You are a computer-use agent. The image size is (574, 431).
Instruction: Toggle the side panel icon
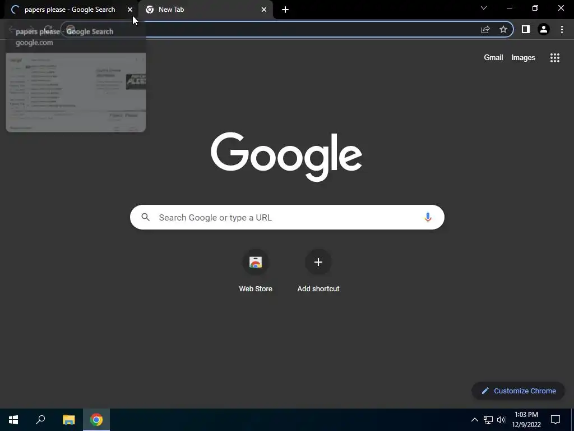[526, 29]
